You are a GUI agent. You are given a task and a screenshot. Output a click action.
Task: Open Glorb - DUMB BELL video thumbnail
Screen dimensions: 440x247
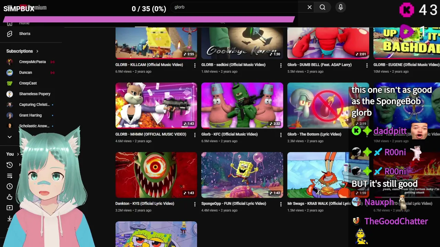pyautogui.click(x=328, y=43)
